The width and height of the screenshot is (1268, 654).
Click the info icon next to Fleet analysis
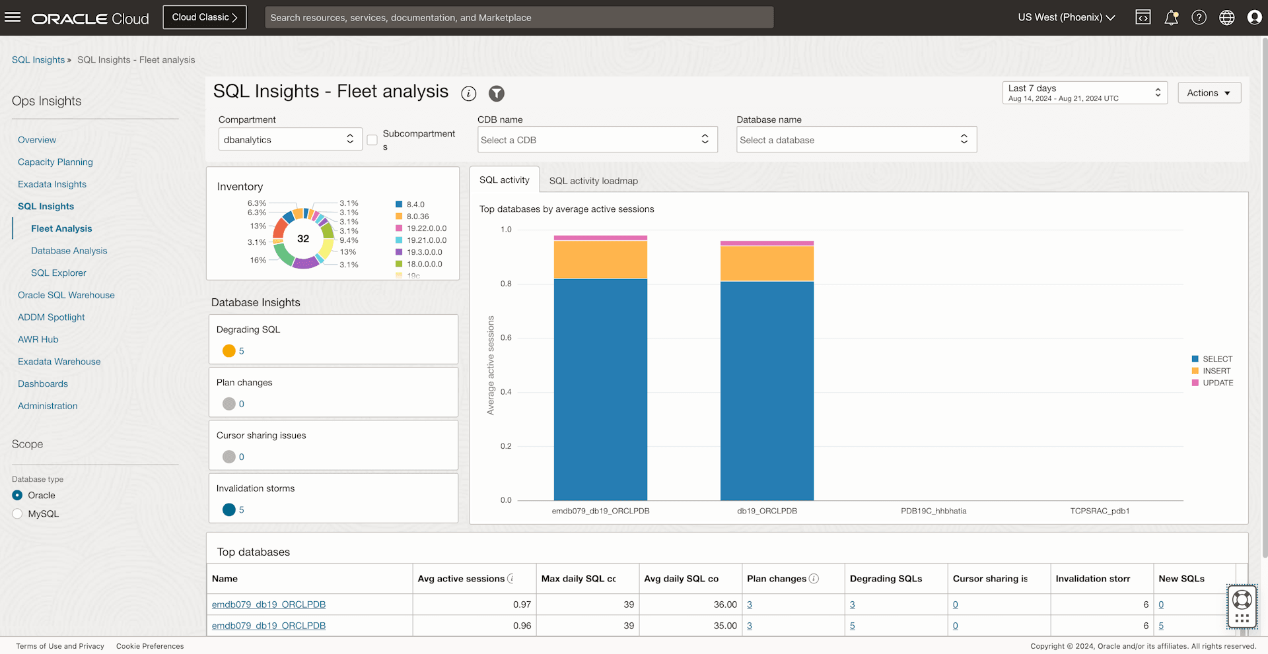click(x=468, y=94)
